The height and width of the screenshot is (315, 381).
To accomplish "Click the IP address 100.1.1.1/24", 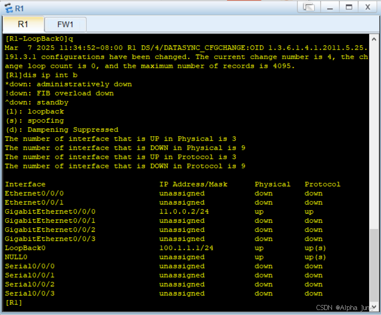I will tap(186, 248).
